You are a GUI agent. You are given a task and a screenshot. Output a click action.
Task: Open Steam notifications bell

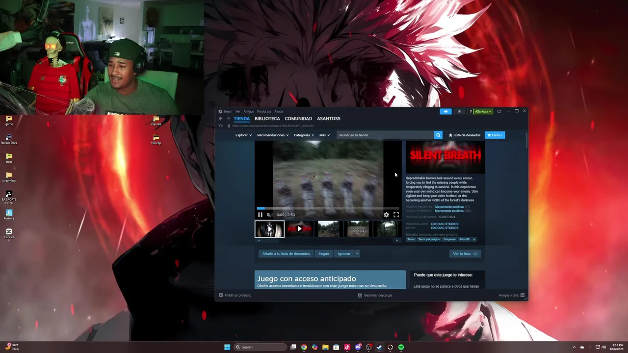pyautogui.click(x=459, y=111)
